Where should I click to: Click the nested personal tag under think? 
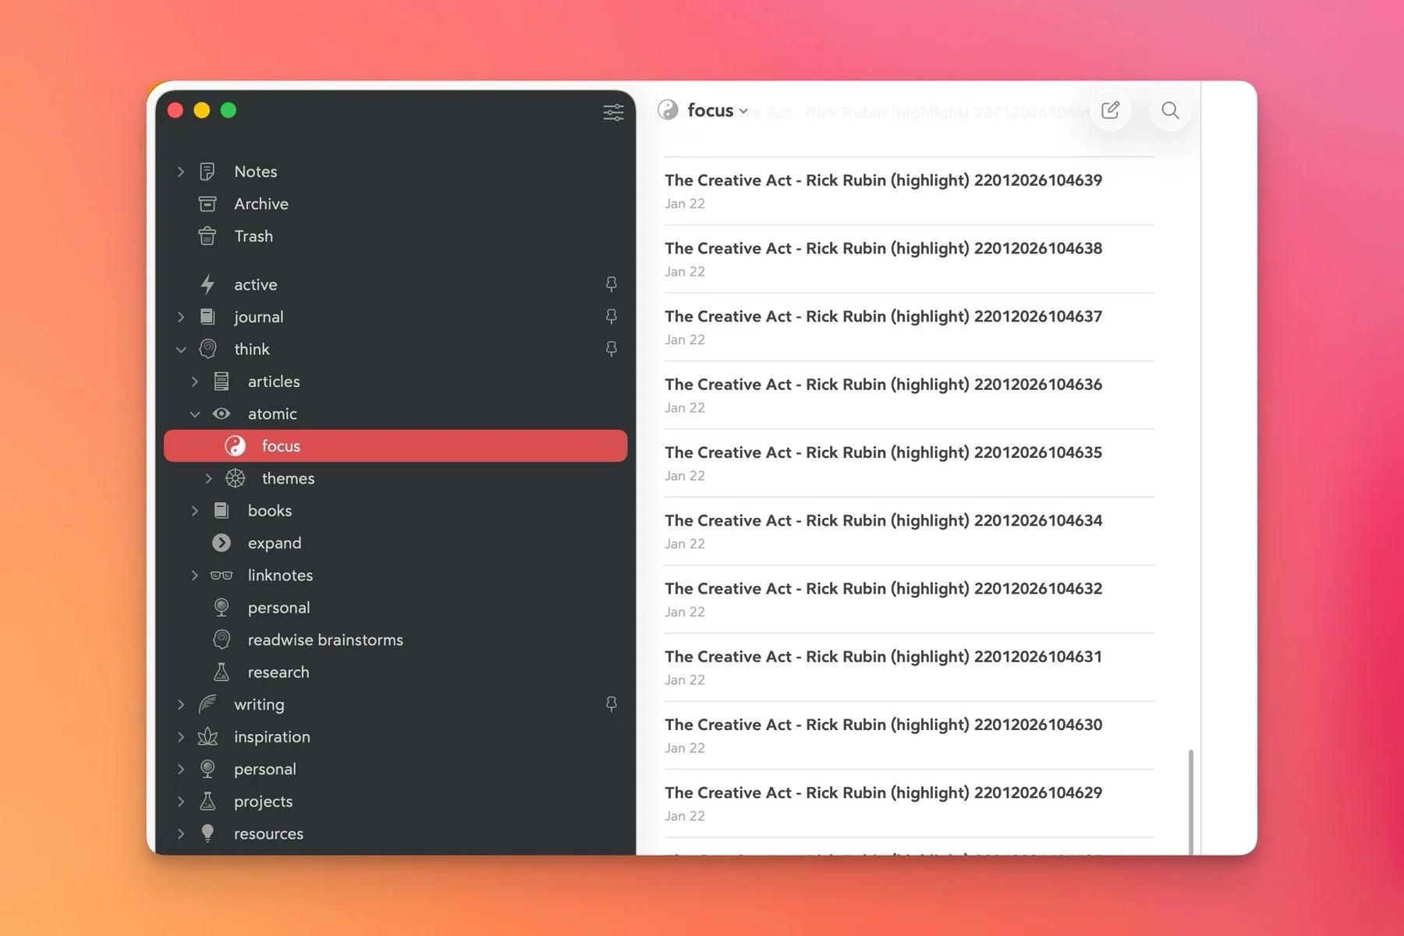[395, 608]
